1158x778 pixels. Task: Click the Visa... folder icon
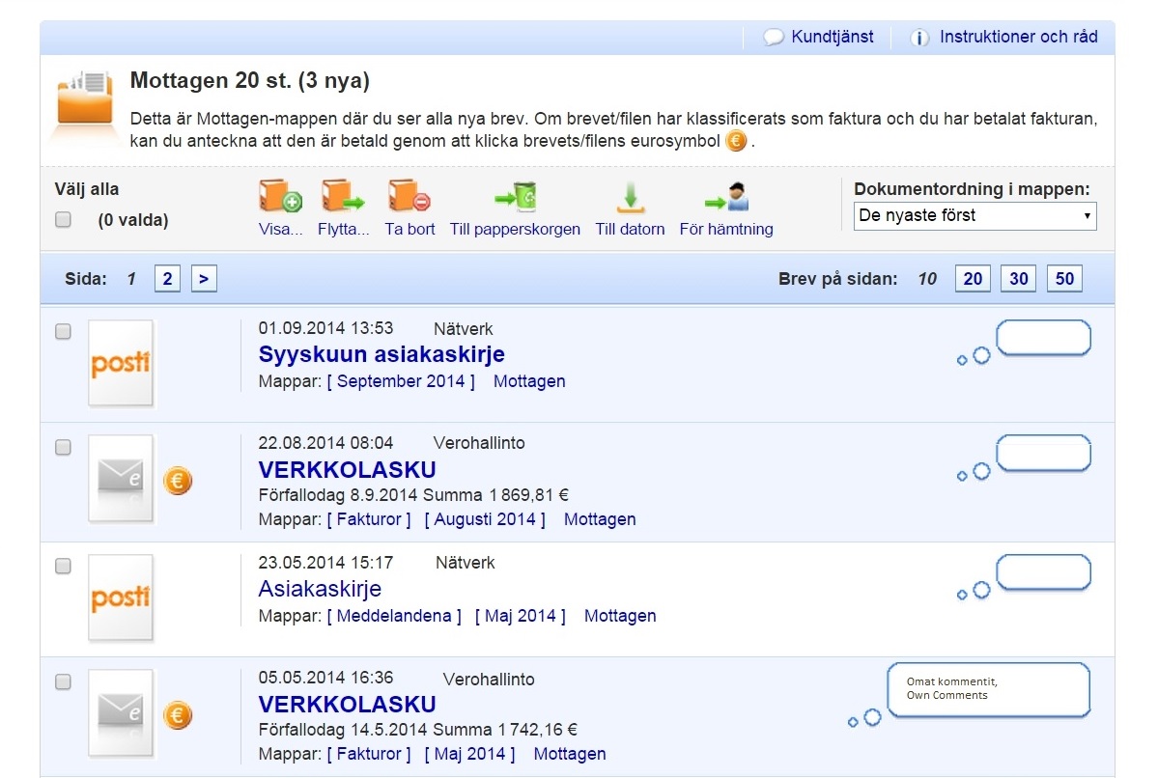click(x=280, y=196)
